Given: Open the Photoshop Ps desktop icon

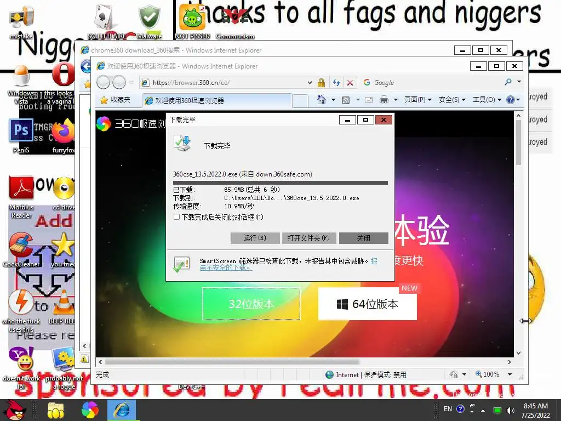Looking at the screenshot, I should tap(21, 136).
